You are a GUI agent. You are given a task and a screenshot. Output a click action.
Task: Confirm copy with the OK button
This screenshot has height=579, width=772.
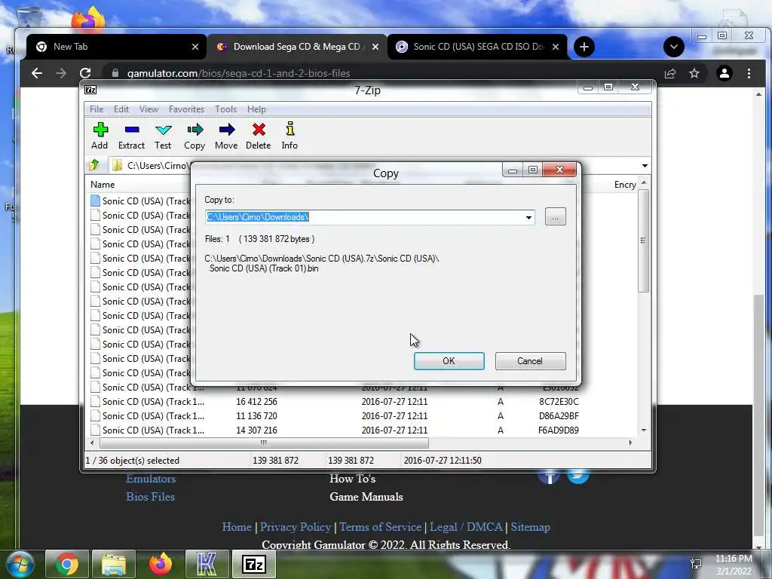click(449, 361)
